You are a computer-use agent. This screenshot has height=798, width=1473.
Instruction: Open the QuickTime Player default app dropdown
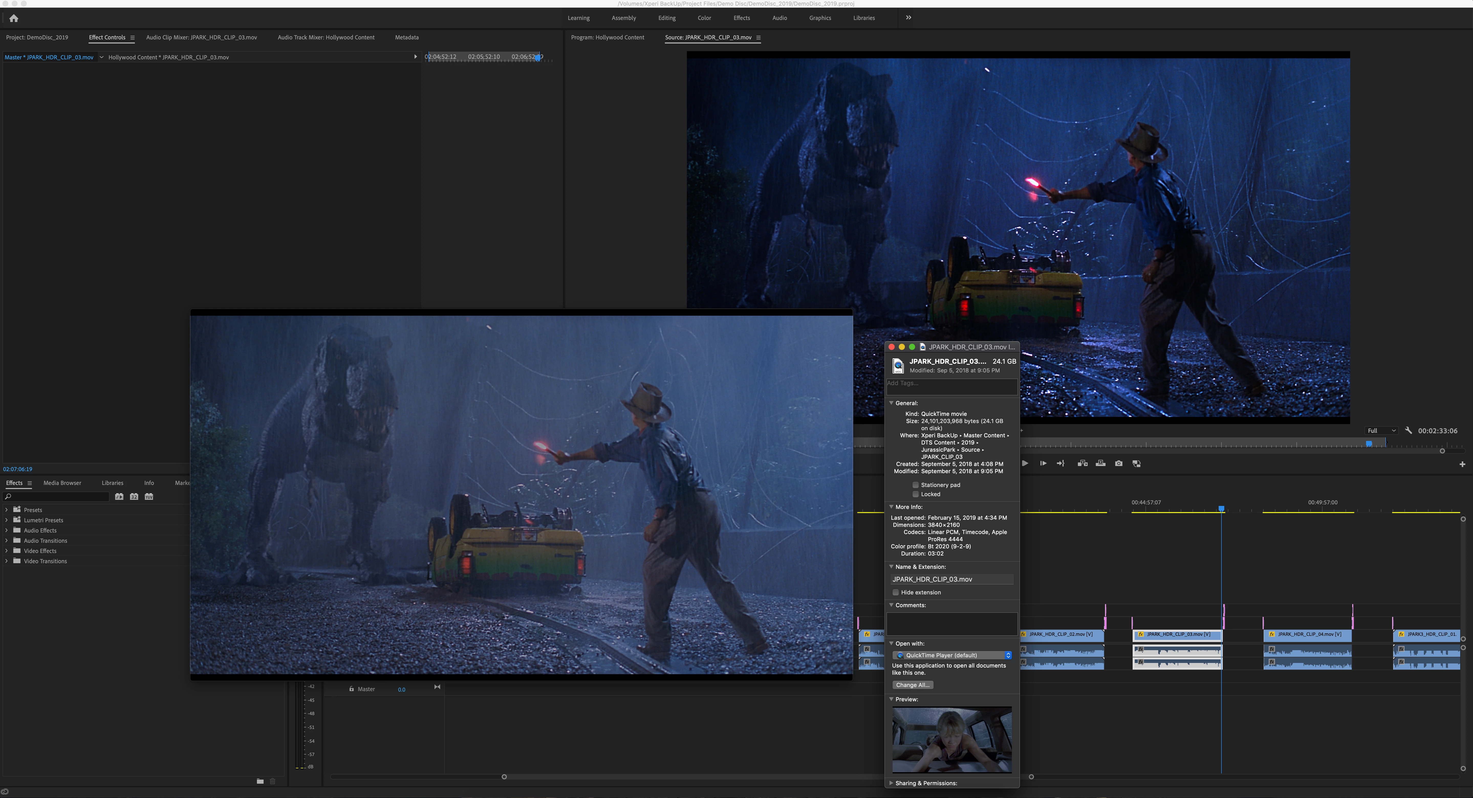tap(951, 655)
